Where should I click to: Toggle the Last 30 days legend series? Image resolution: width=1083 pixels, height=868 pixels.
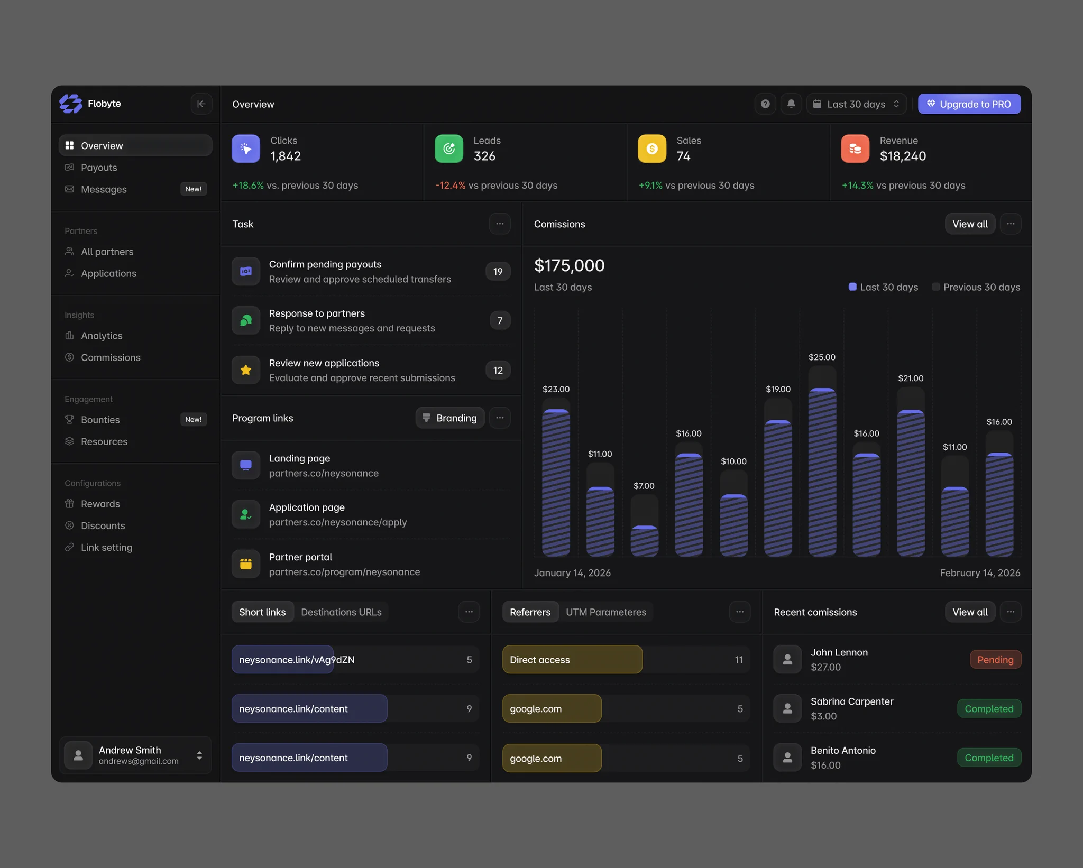click(x=883, y=287)
